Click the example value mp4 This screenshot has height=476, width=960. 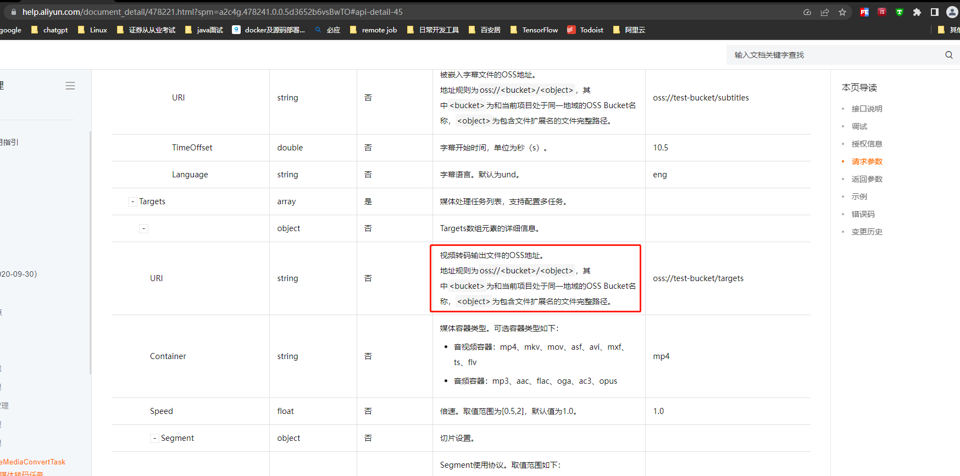[x=661, y=356]
